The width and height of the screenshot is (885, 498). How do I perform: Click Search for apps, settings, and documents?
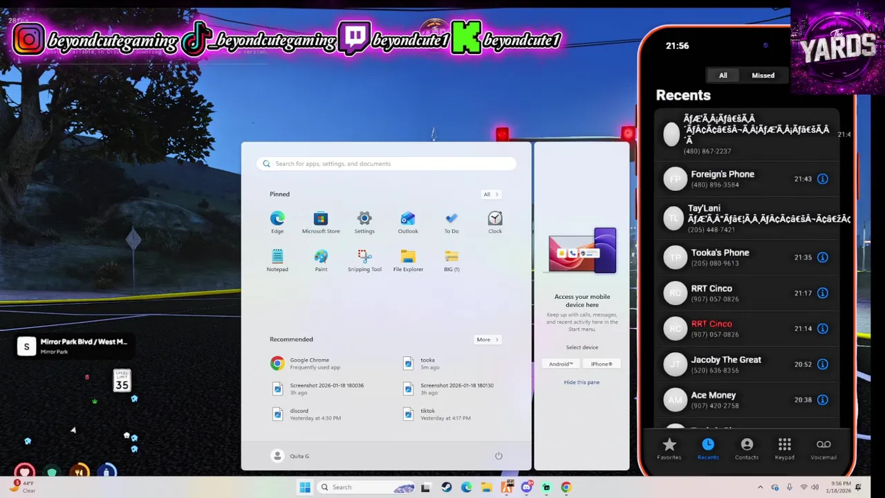point(386,164)
